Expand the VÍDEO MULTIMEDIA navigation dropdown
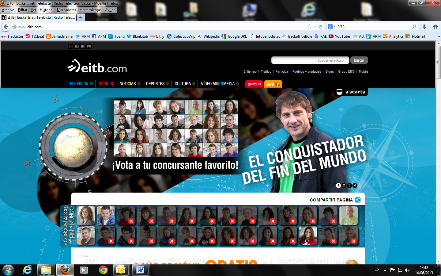Screen dimensions: 441x276 click(x=238, y=84)
